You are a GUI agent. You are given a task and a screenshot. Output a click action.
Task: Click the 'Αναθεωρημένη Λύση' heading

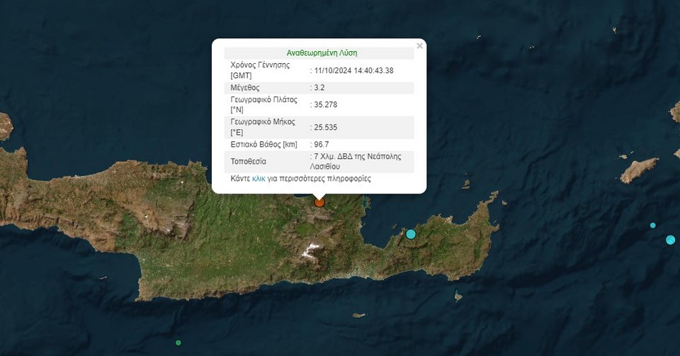[322, 53]
